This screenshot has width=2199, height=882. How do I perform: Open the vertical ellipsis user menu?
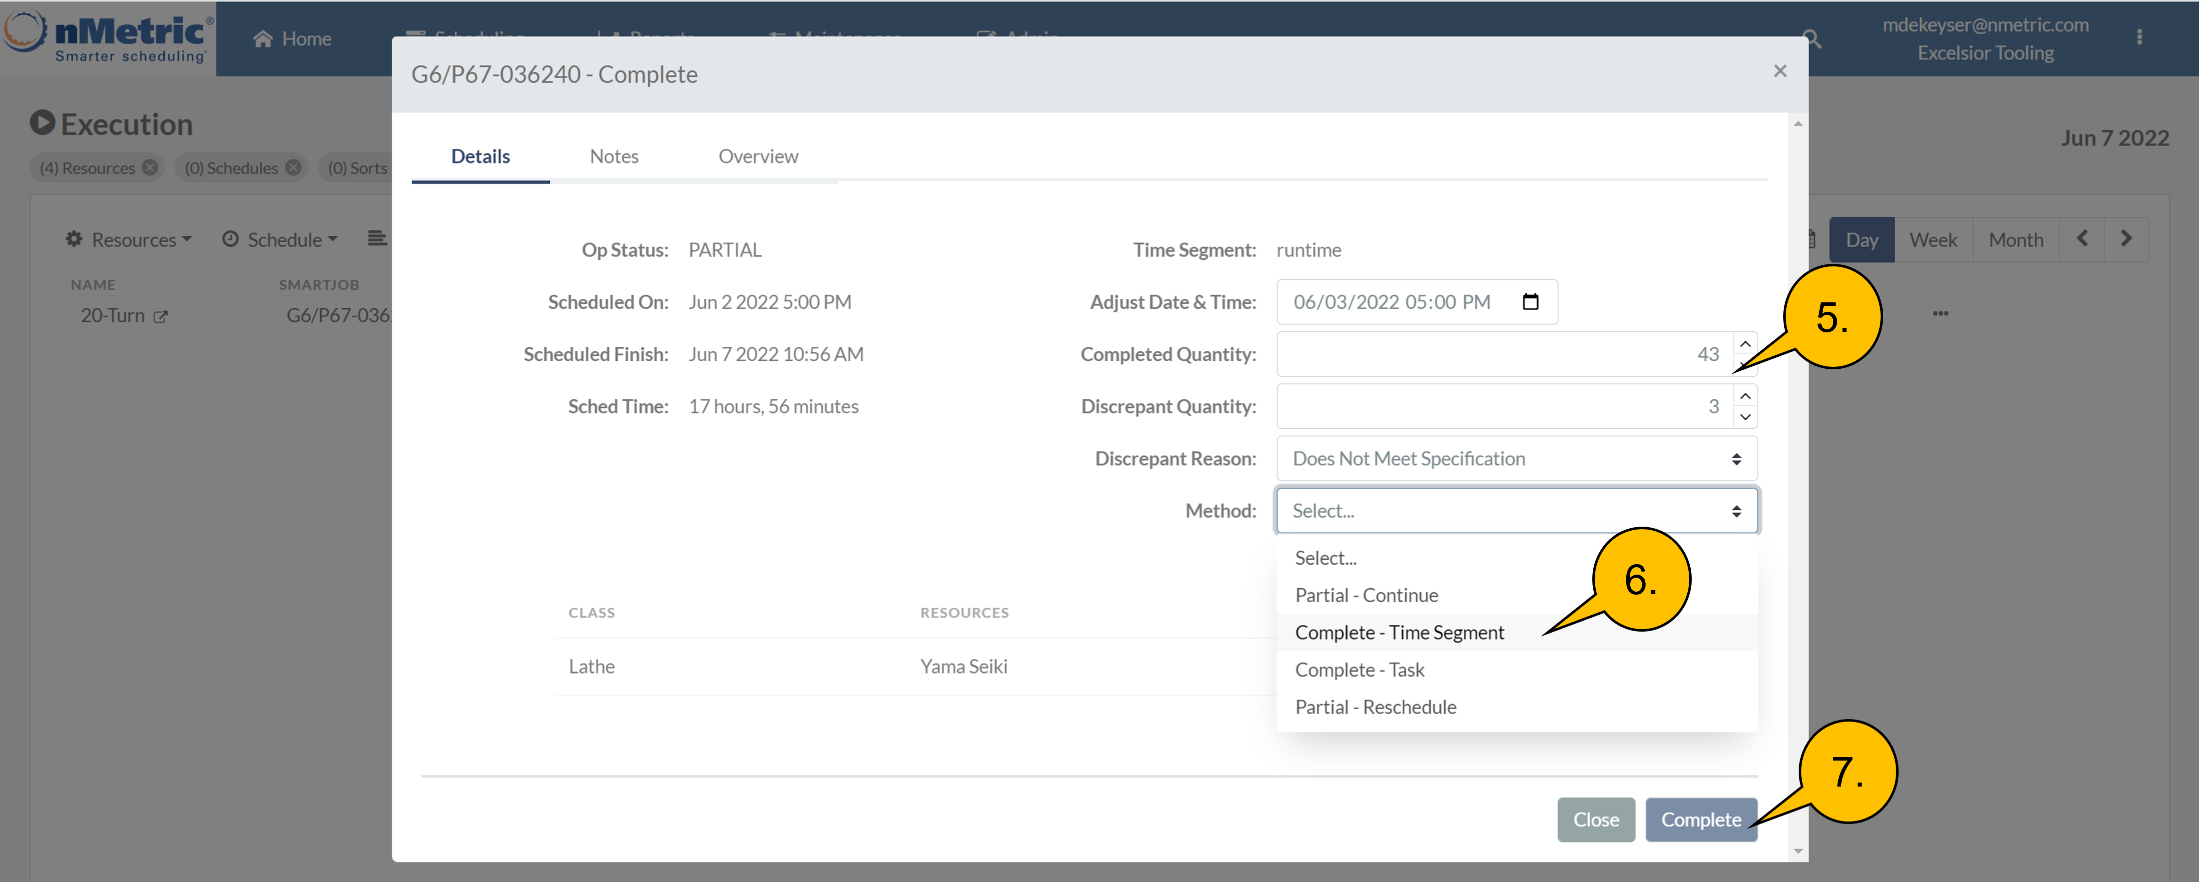pyautogui.click(x=2139, y=37)
